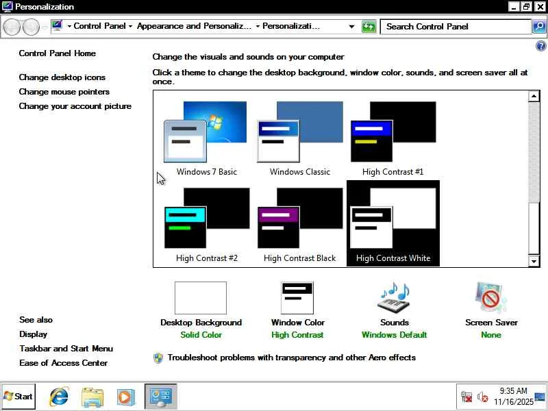Click the Help question mark icon

coord(540,46)
